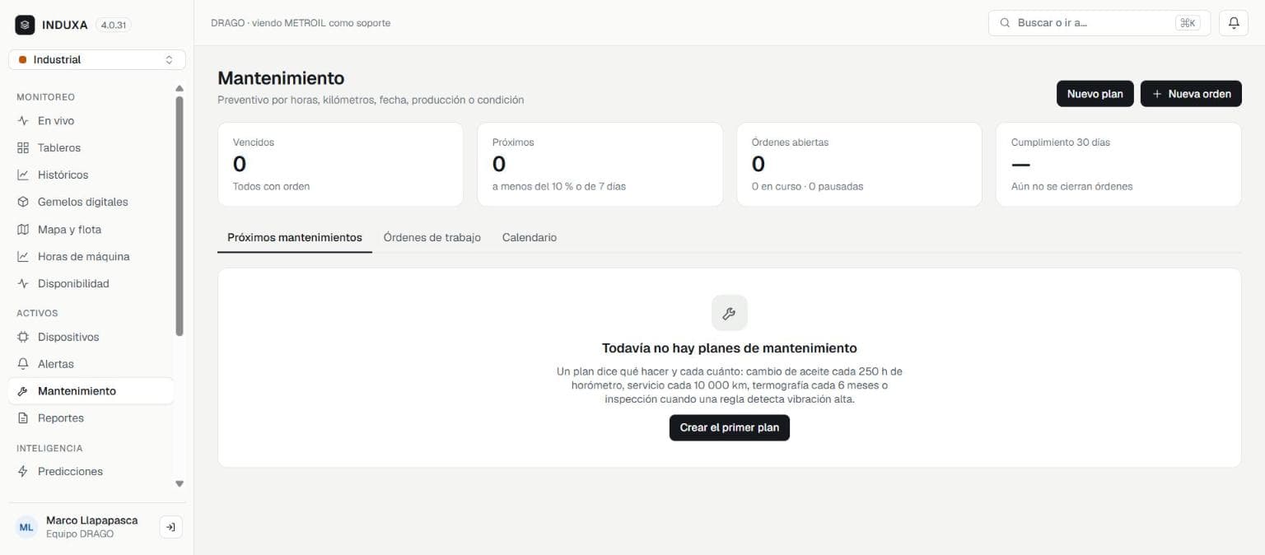Click the wrench icon in the empty state
This screenshot has height=555, width=1265.
[x=729, y=313]
